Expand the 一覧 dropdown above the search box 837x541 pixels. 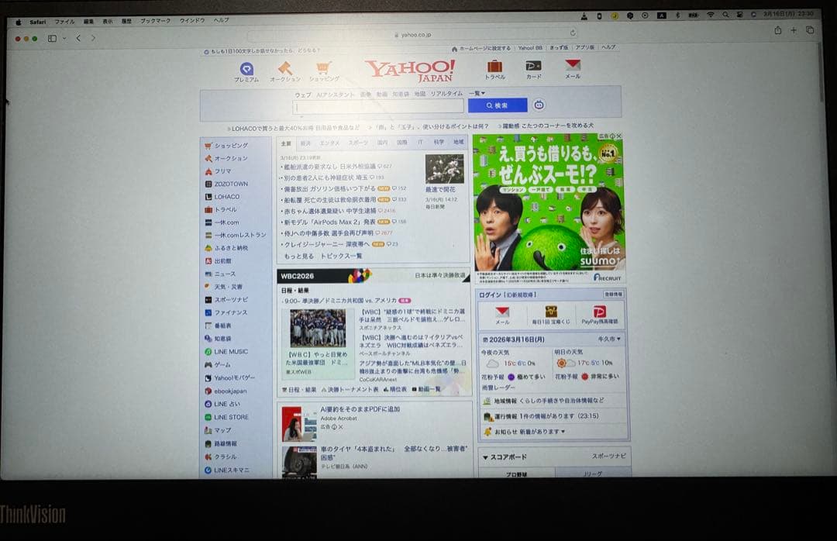click(x=477, y=93)
